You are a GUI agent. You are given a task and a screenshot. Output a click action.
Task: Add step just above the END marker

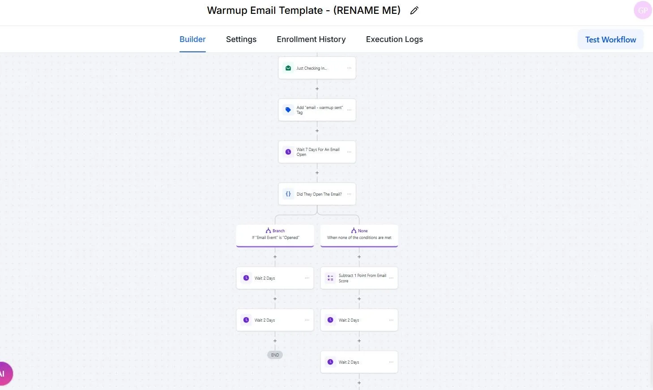pos(275,341)
